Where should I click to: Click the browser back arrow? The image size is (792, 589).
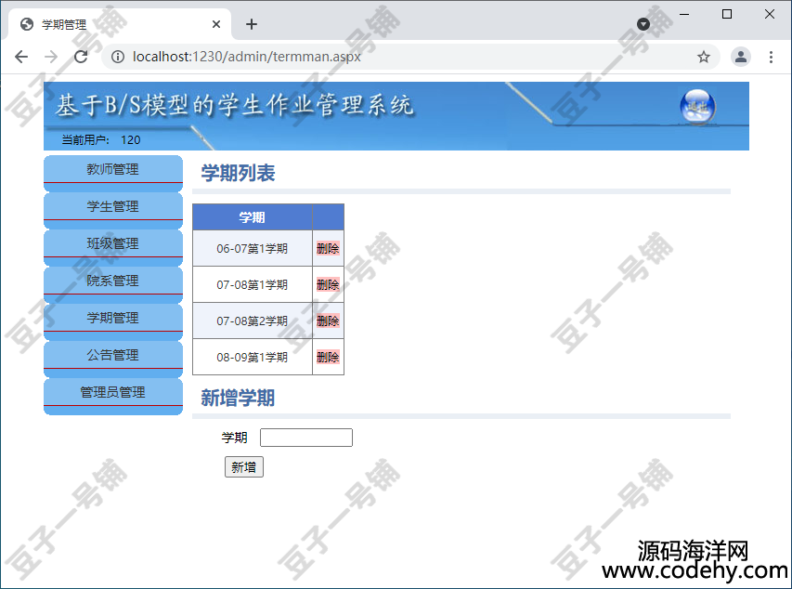click(x=21, y=57)
